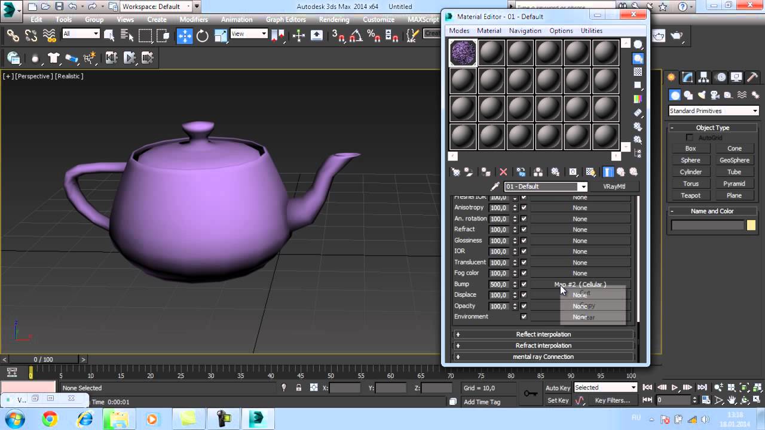Open the selection filter All dropdown
The width and height of the screenshot is (765, 430).
tap(81, 34)
